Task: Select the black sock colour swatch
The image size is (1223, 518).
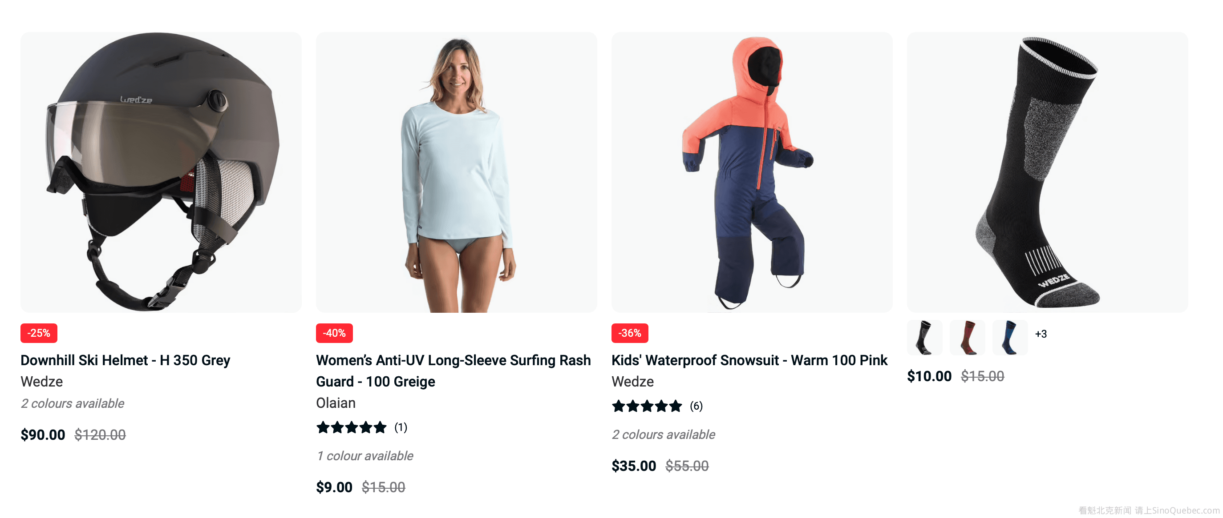Action: [x=924, y=338]
